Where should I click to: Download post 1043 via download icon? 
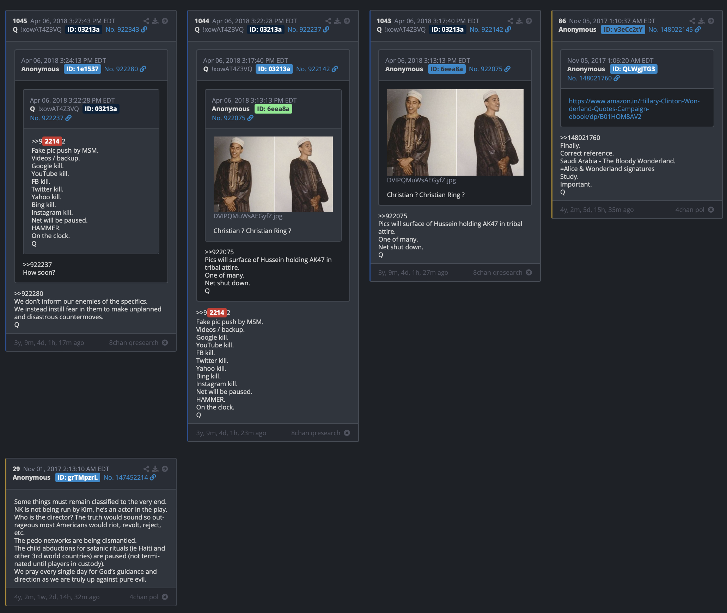[x=519, y=21]
